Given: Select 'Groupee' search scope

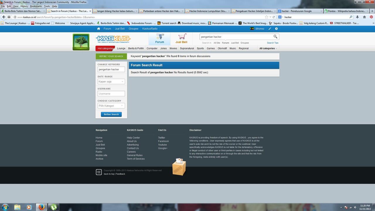Looking at the screenshot, I should tap(245, 43).
